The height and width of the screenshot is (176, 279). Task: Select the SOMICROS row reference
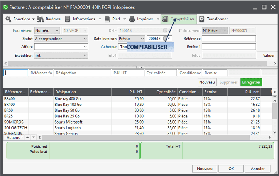coord(14,122)
